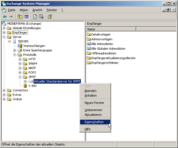The width and height of the screenshot is (178, 148).
Task: Click the Empfängerrichtlinien folder icon
Action: tap(88, 63)
